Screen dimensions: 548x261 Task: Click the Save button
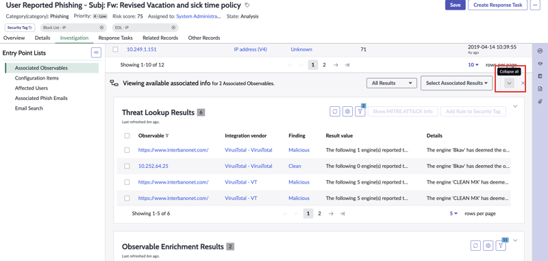click(x=455, y=5)
